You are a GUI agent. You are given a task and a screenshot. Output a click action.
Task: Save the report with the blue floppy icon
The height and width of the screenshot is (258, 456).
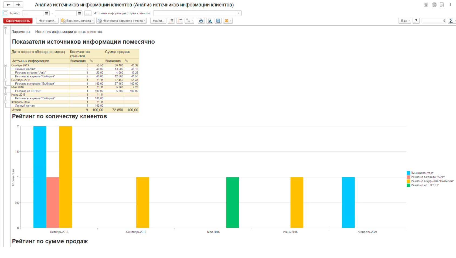218,21
